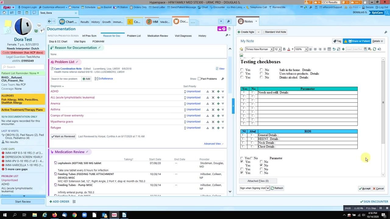The height and width of the screenshot is (219, 390).
Task: Click the bulleted list icon in note editor
Action: coord(324,49)
